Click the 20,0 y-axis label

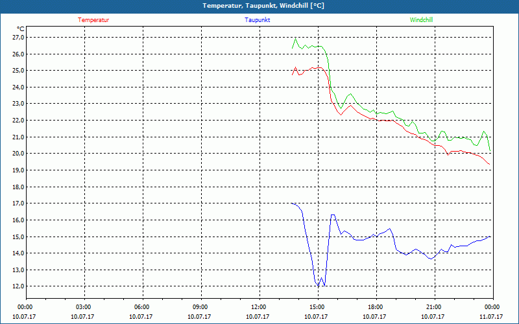[18, 154]
